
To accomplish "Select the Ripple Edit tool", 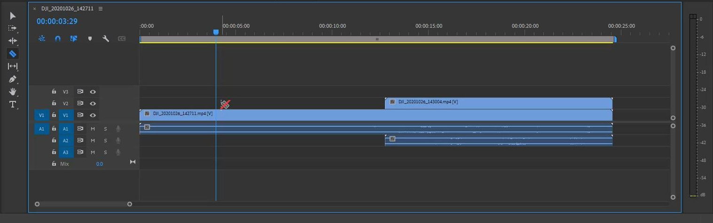I will click(13, 41).
